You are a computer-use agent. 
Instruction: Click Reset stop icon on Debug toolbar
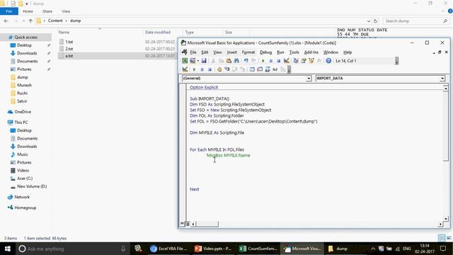point(210,69)
